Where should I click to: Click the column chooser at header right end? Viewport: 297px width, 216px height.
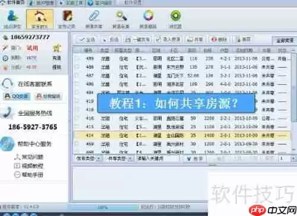coord(293,50)
